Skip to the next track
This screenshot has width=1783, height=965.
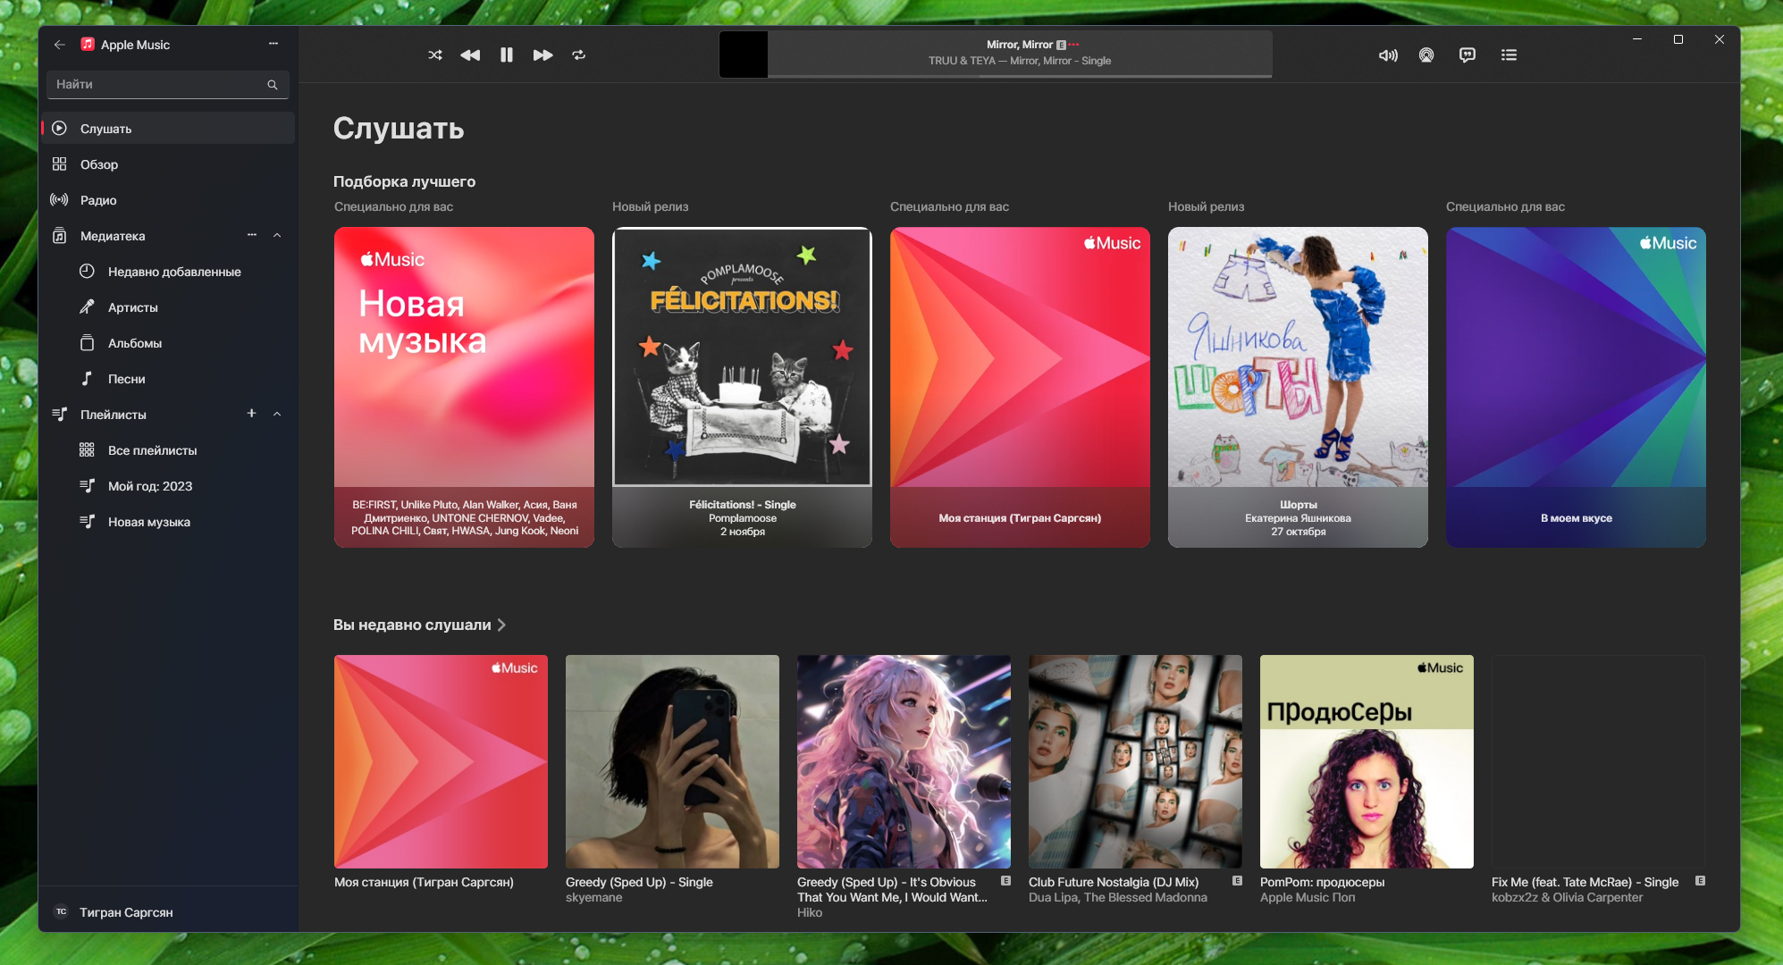[542, 55]
